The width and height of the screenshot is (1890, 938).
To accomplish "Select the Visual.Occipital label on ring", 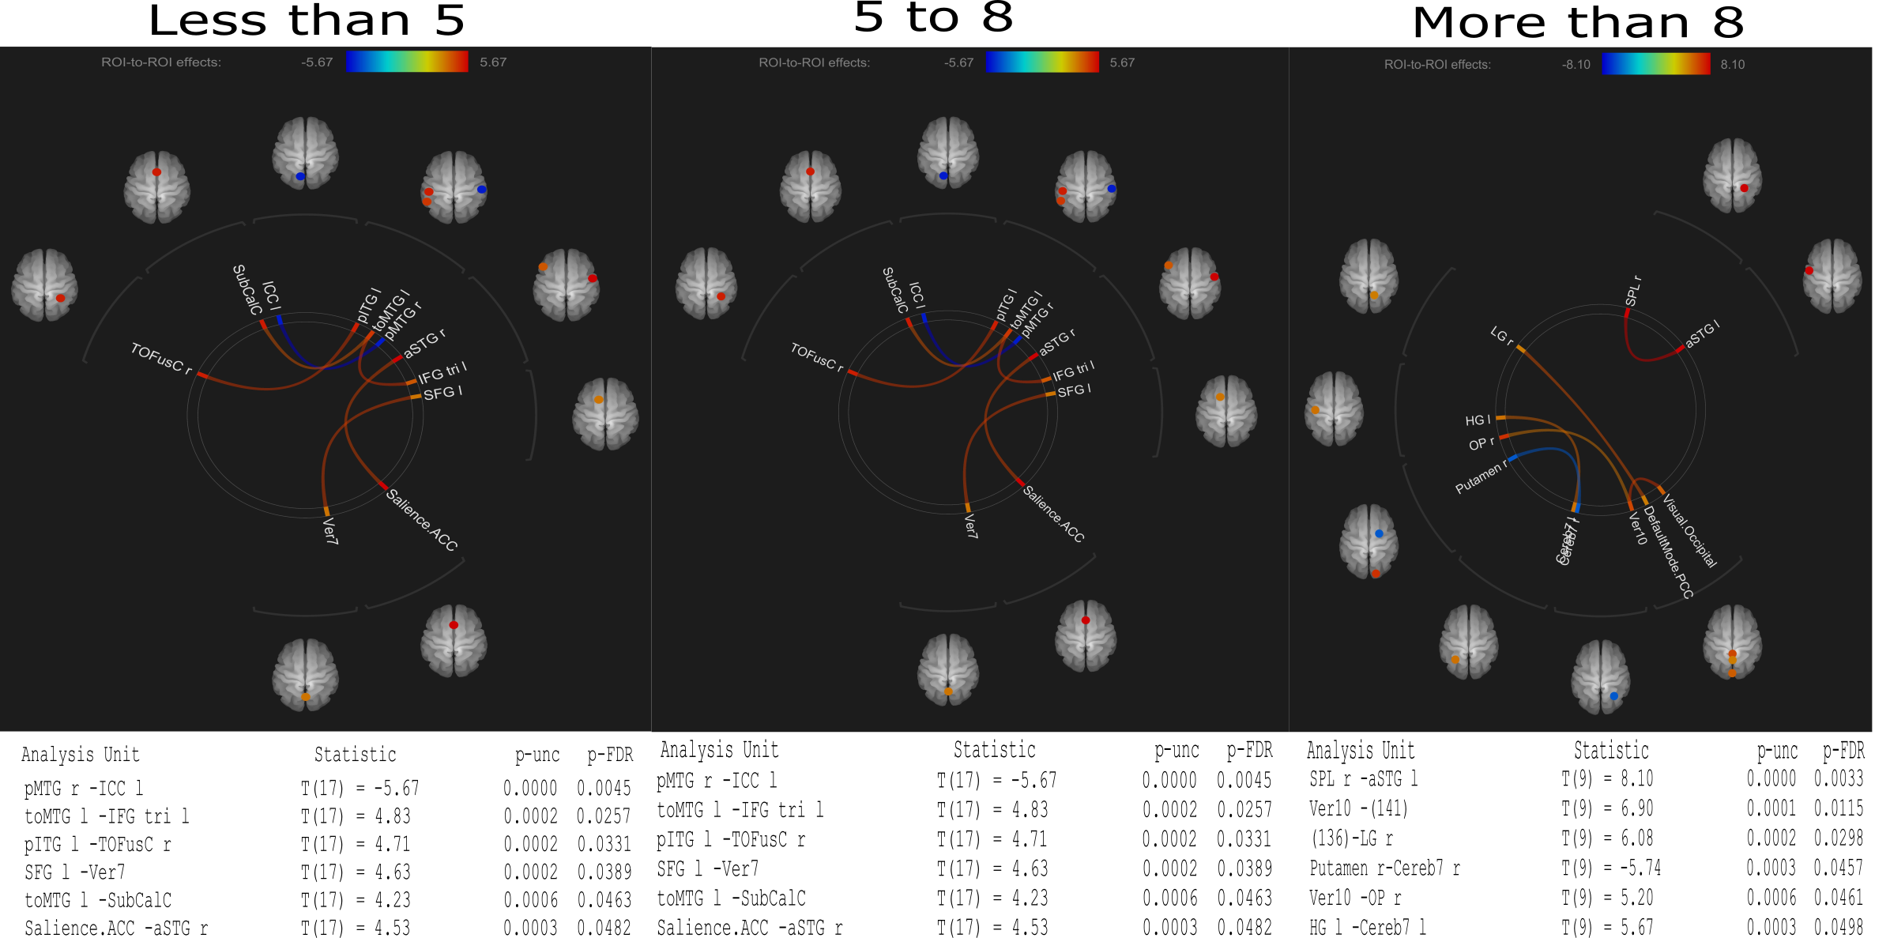I will [1689, 531].
